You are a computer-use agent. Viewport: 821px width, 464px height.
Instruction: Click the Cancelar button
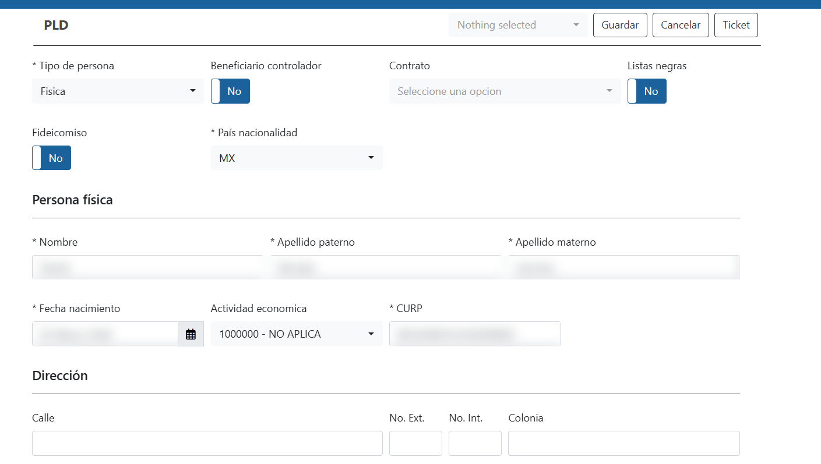tap(681, 25)
